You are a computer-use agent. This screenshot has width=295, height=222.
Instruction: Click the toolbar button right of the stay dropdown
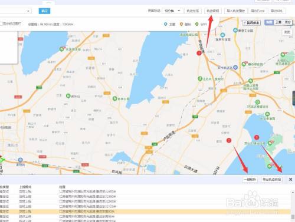(193, 11)
